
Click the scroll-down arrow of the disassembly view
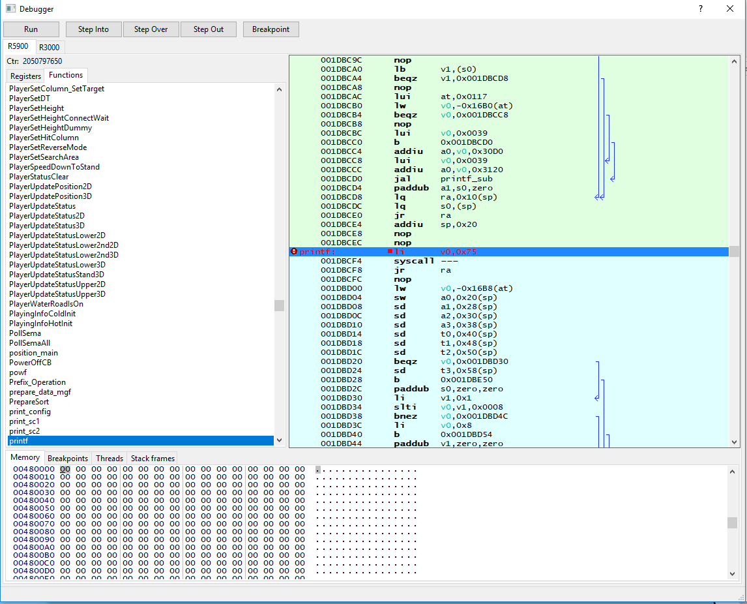[x=735, y=443]
